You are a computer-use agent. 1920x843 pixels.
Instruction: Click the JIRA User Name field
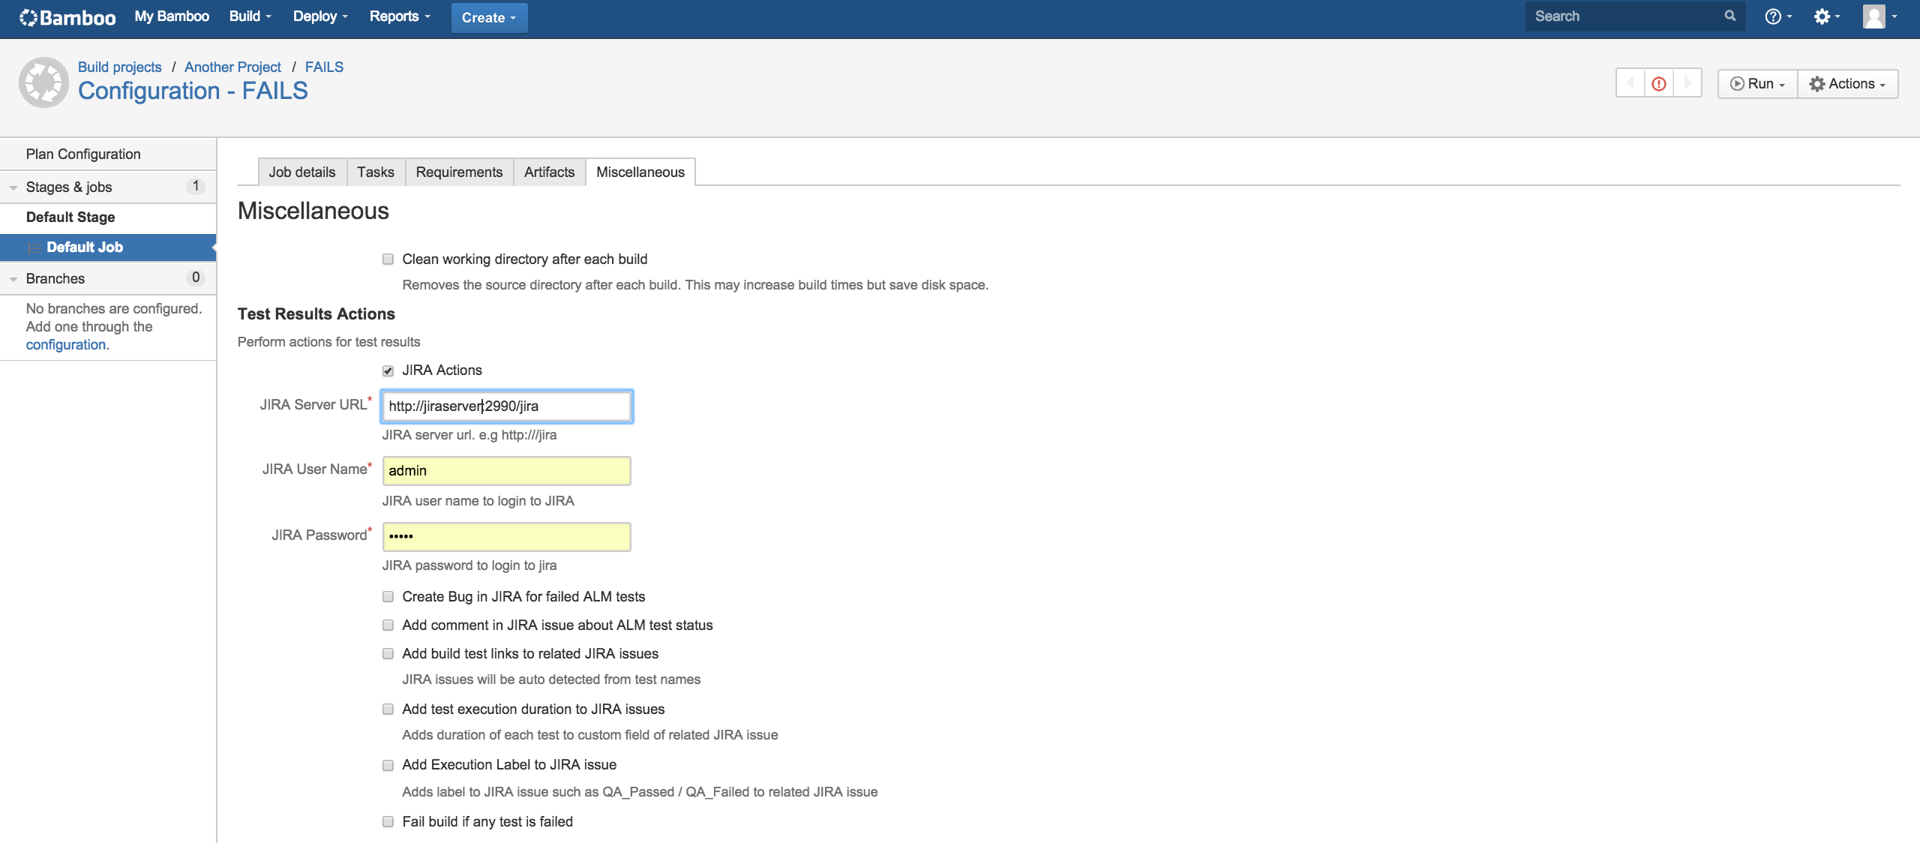506,471
